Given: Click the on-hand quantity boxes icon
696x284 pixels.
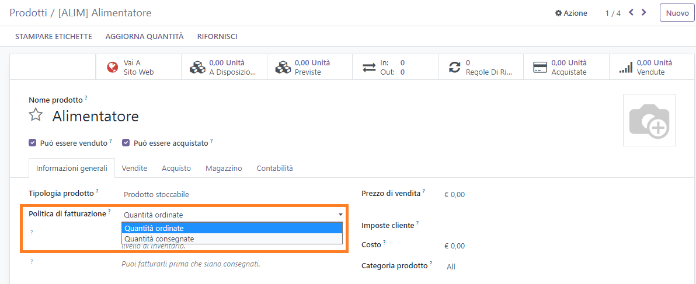Looking at the screenshot, I should (197, 68).
